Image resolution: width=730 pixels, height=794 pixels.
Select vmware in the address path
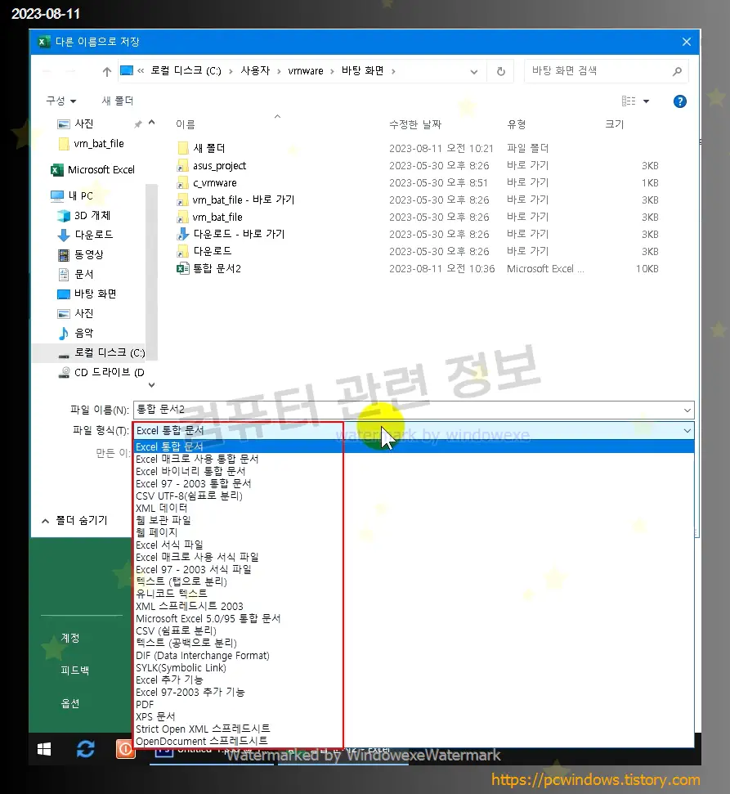tap(305, 71)
